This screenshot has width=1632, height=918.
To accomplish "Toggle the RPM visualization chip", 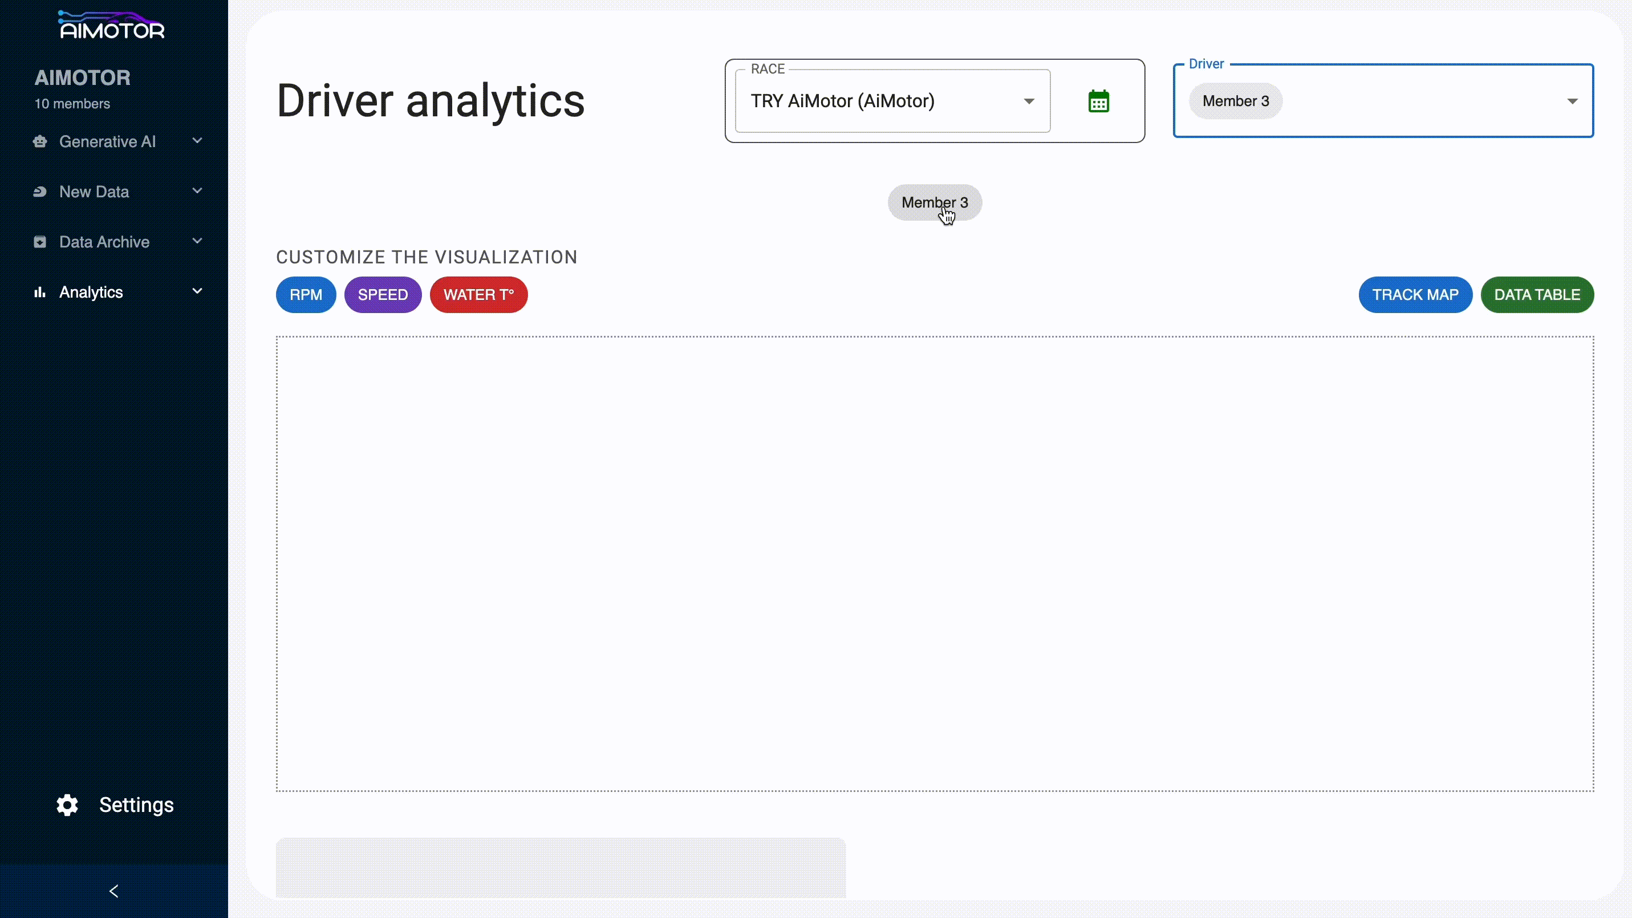I will click(306, 295).
